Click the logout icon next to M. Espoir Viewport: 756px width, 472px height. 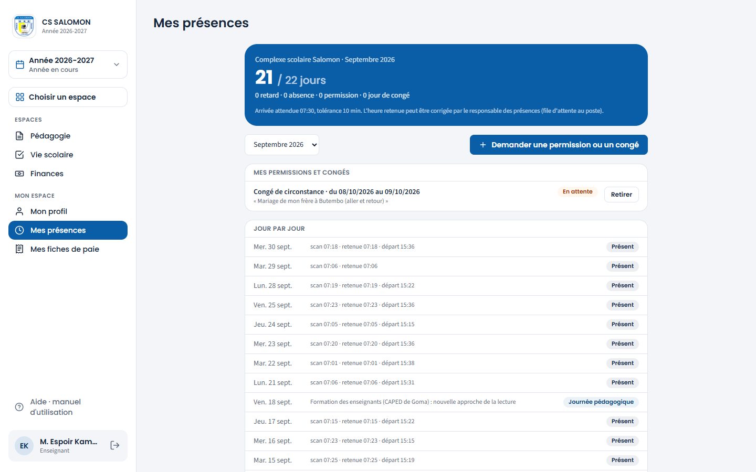pyautogui.click(x=115, y=445)
